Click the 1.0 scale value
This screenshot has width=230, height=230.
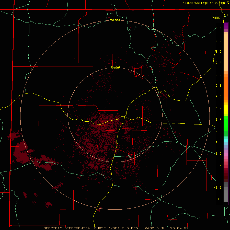[x=218, y=154]
